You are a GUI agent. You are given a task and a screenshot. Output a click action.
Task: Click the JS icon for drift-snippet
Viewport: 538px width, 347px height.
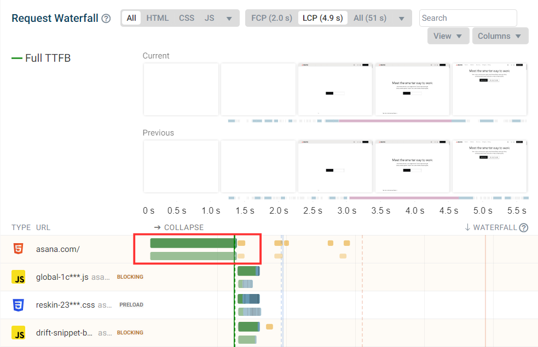19,333
